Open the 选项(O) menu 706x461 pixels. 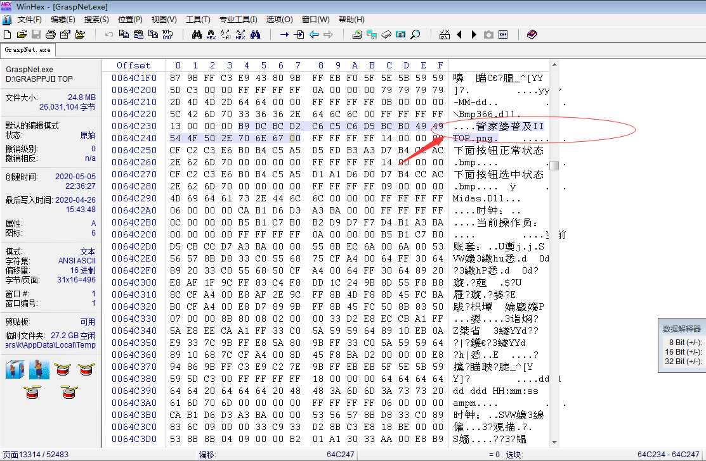[x=279, y=20]
